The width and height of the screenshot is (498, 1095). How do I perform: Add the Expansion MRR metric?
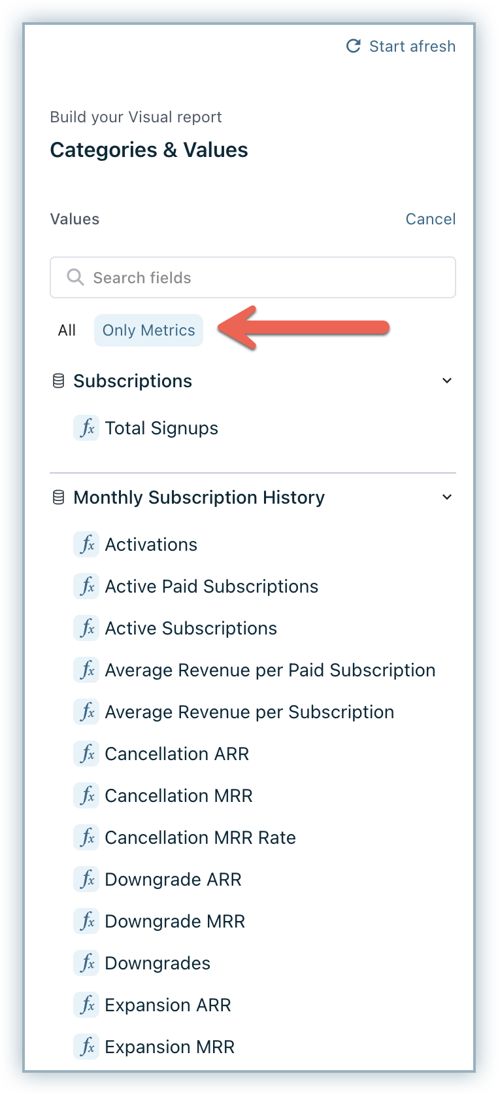point(170,1047)
